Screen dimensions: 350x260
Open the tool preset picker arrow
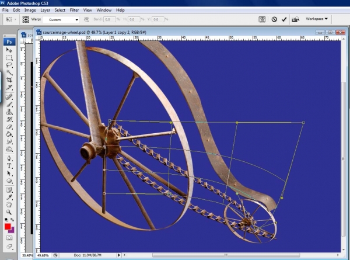(15, 19)
